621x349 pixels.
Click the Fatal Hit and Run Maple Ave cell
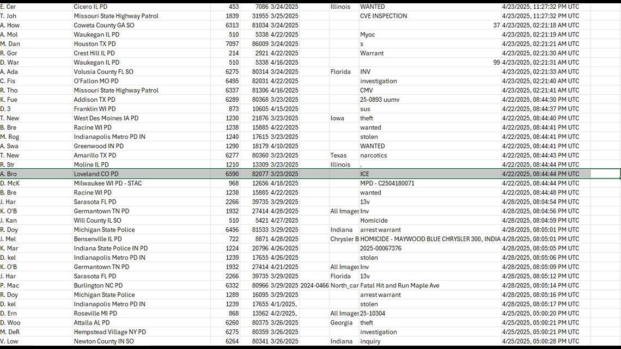tap(399, 285)
